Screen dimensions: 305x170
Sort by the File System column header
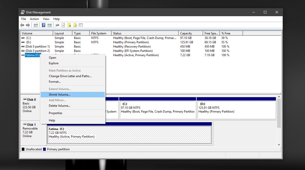click(x=99, y=33)
